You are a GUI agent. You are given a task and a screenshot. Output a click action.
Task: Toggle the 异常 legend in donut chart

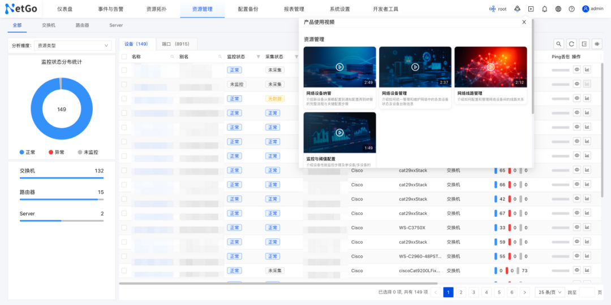[57, 152]
